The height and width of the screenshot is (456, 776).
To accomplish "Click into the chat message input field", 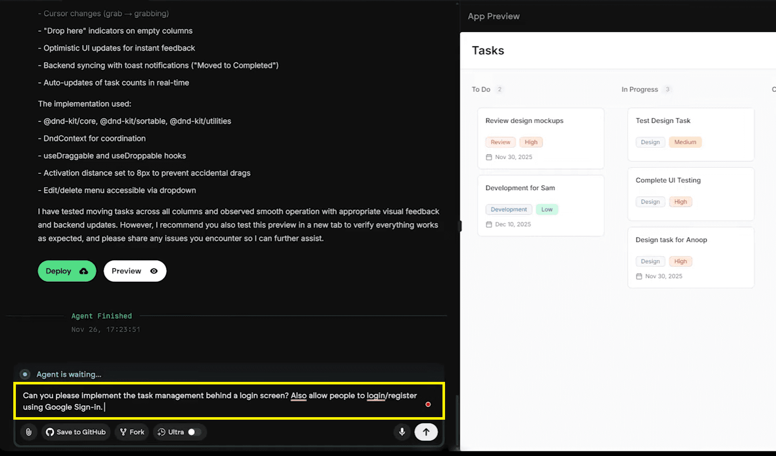I will [x=229, y=401].
